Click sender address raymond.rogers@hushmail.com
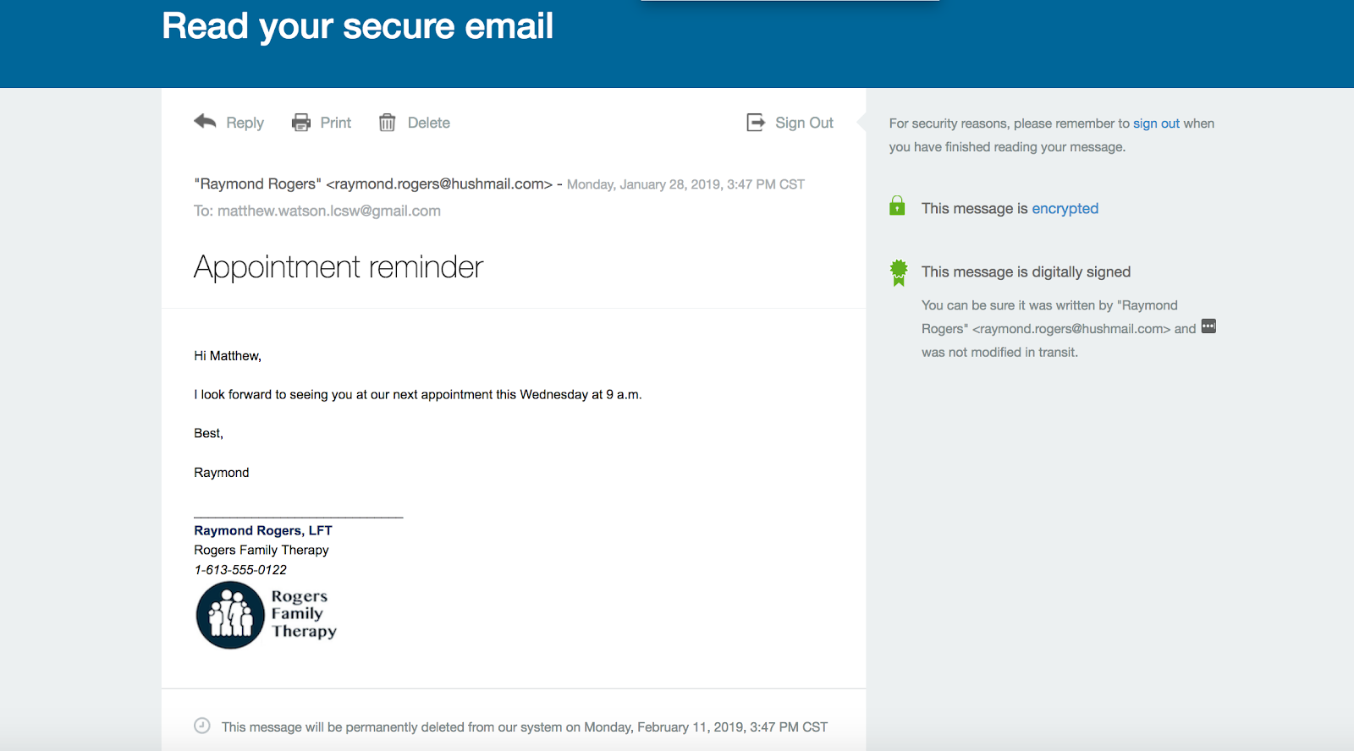Screen dimensions: 1354x751 (439, 184)
